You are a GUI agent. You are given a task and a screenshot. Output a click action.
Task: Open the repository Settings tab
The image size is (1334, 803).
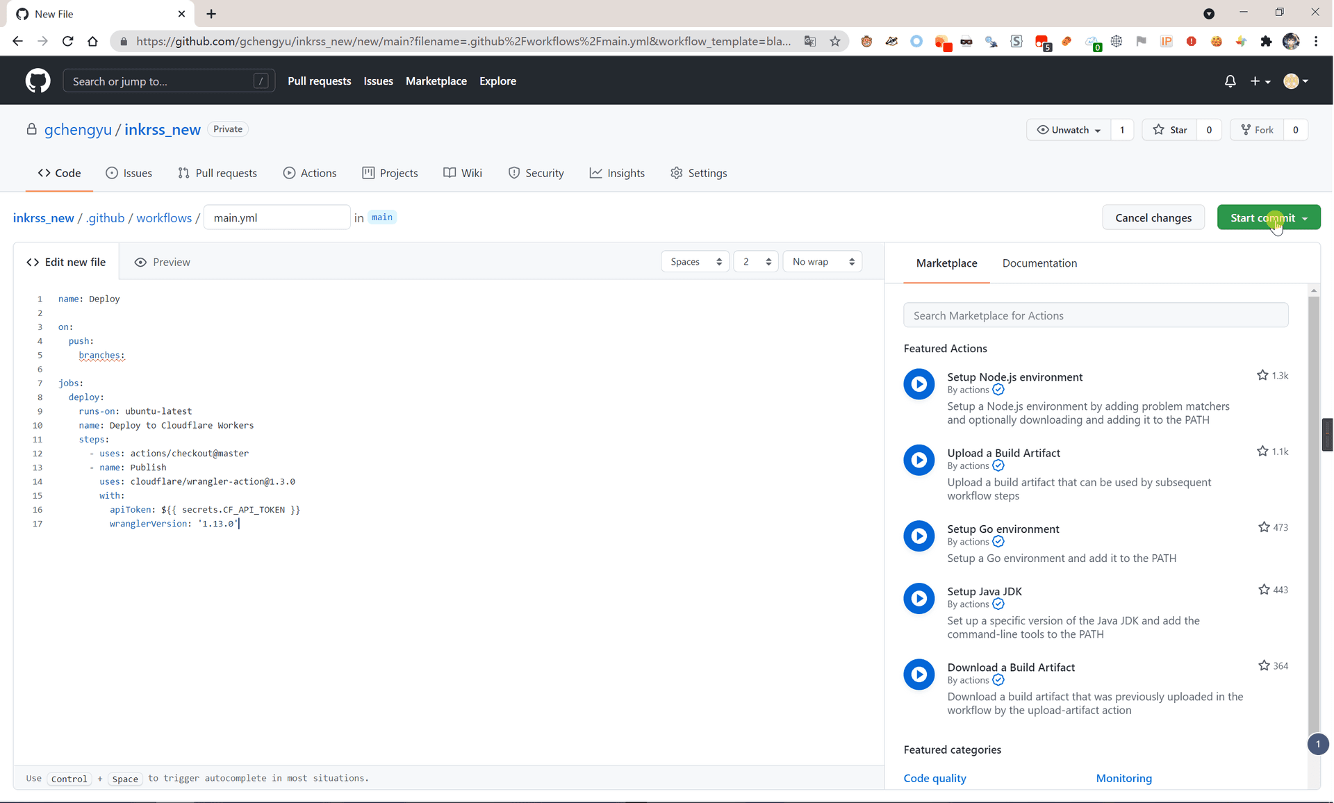click(x=698, y=173)
